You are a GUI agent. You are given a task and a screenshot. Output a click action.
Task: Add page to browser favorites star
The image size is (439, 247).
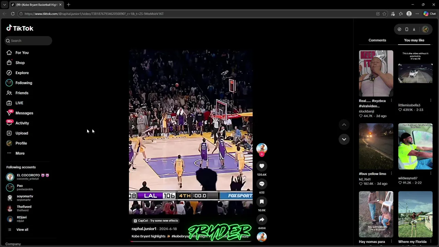coord(384,14)
